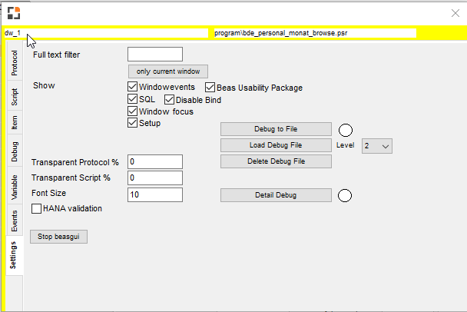Uncheck the SQL checkbox
467x312 pixels.
132,100
